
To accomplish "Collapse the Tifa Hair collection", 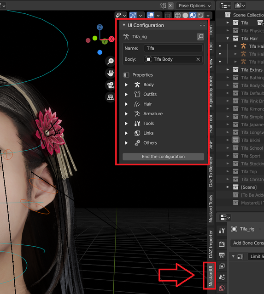I will pos(228,39).
